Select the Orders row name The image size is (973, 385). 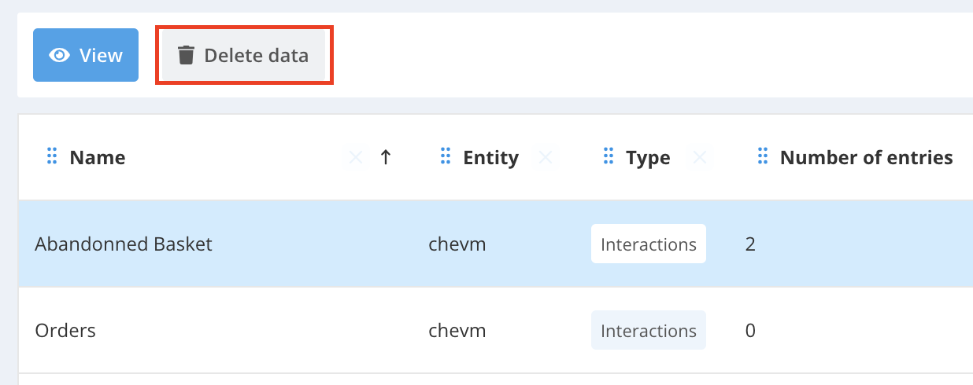[65, 331]
